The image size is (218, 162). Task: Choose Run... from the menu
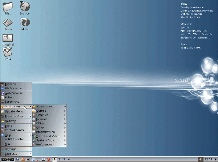16,144
